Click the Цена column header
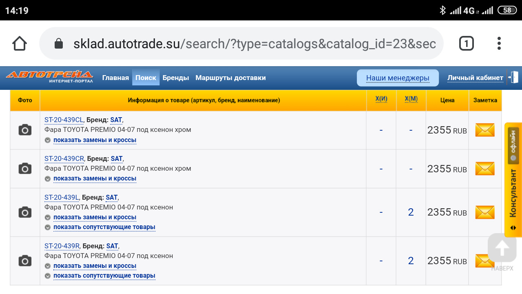Viewport: 522px width, 294px height. tap(447, 100)
